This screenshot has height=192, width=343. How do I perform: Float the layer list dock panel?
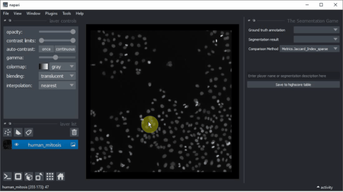[10, 123]
